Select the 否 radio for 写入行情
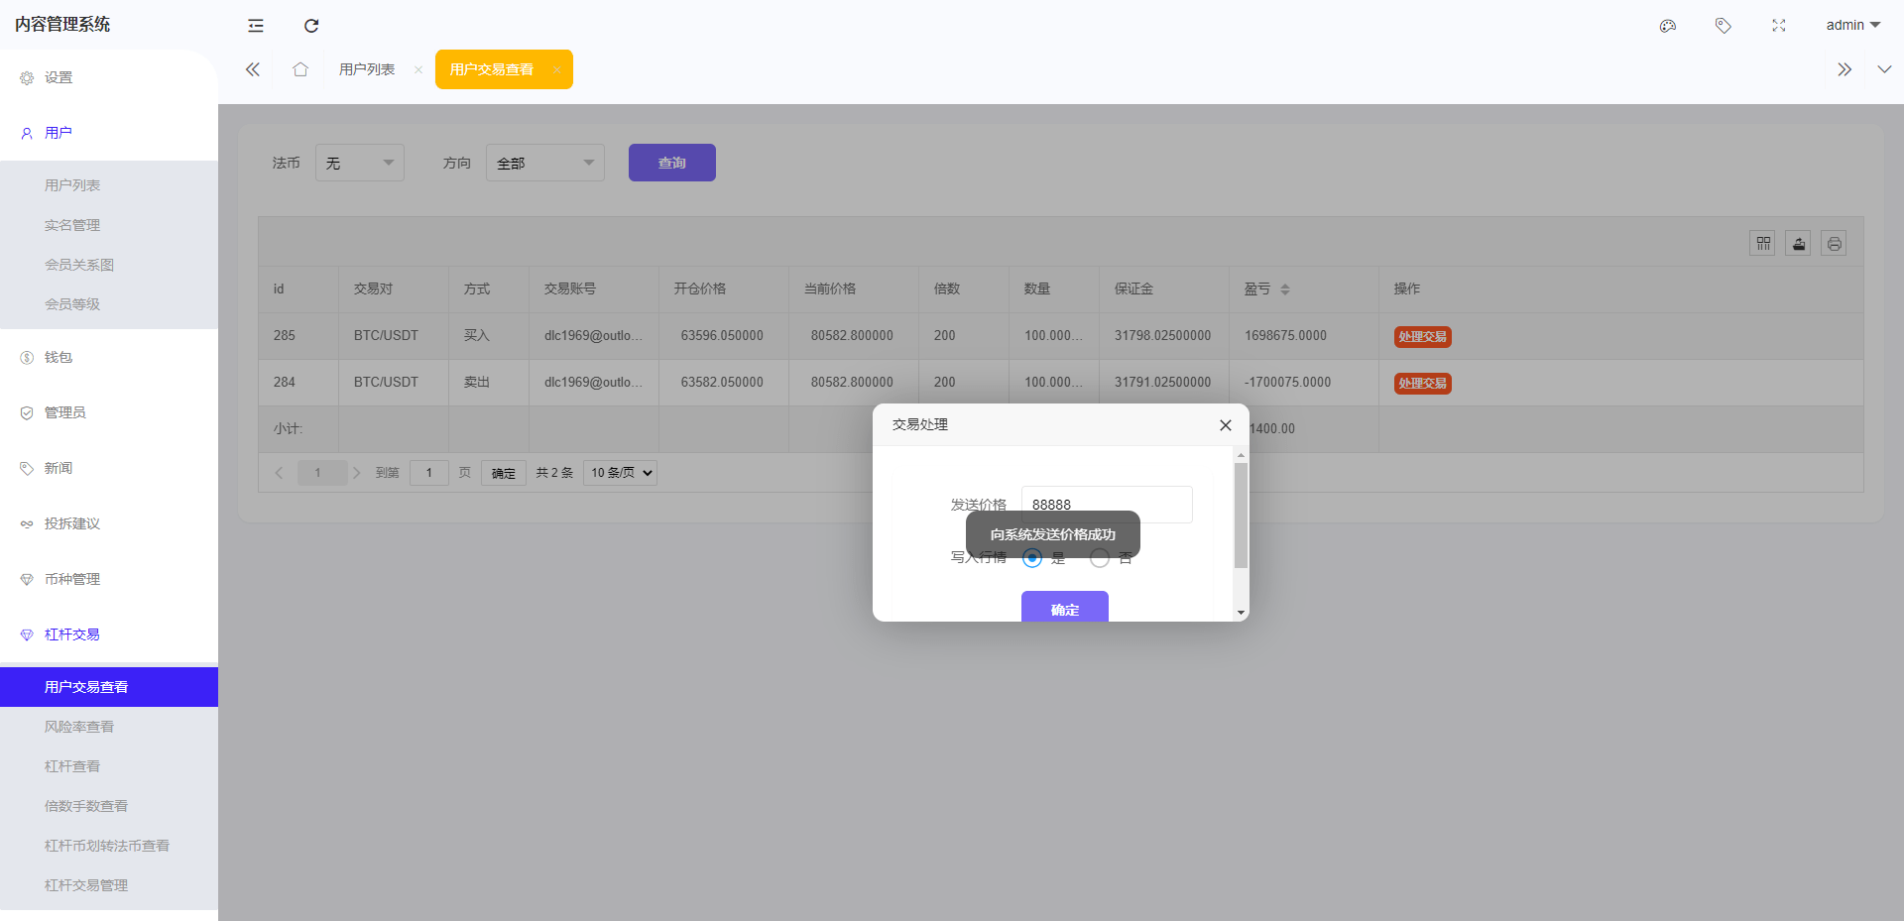The height and width of the screenshot is (921, 1904). [1099, 558]
